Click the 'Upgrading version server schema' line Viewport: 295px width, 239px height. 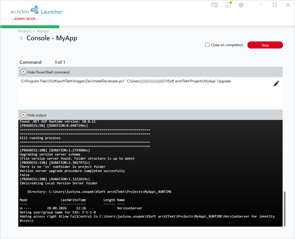tap(50, 154)
